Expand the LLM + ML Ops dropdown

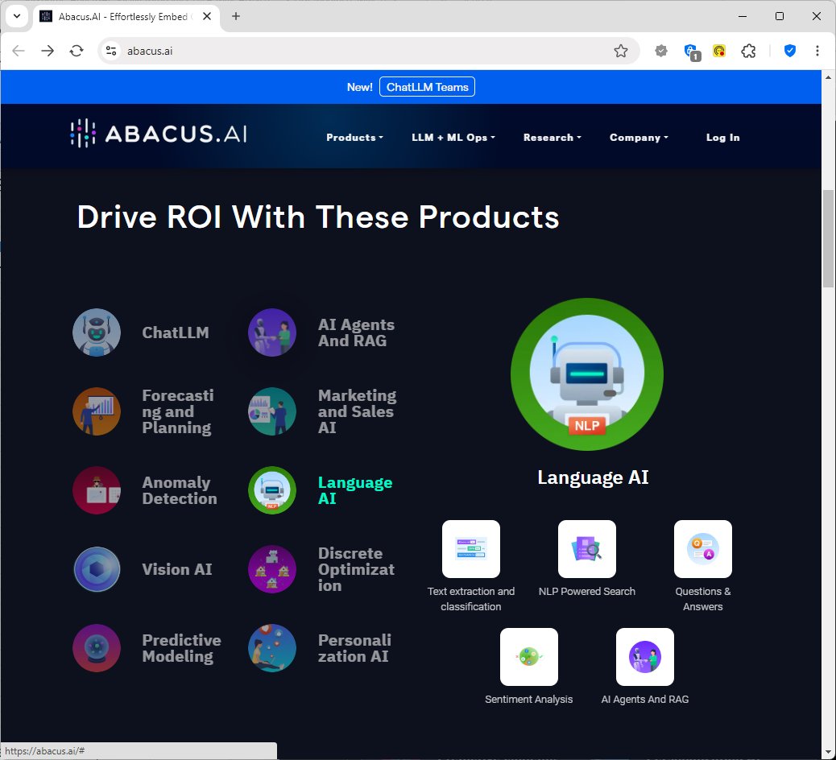pyautogui.click(x=453, y=138)
